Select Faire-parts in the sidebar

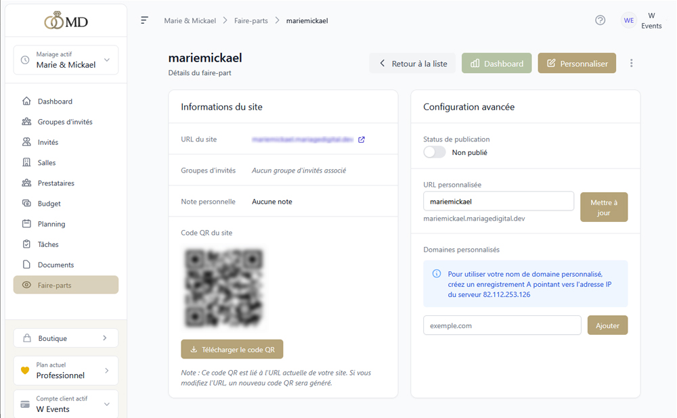pos(66,285)
